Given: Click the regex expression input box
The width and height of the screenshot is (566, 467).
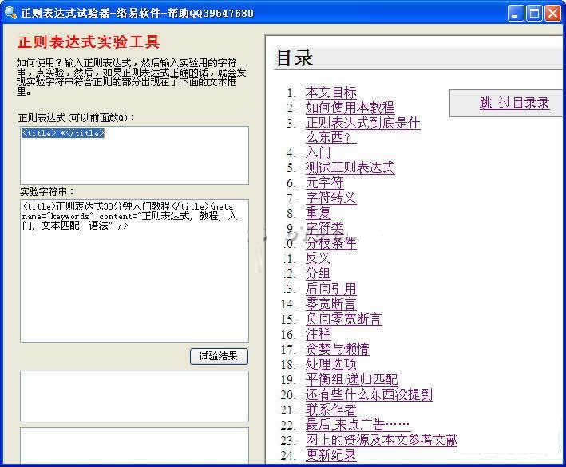Looking at the screenshot, I should point(134,155).
